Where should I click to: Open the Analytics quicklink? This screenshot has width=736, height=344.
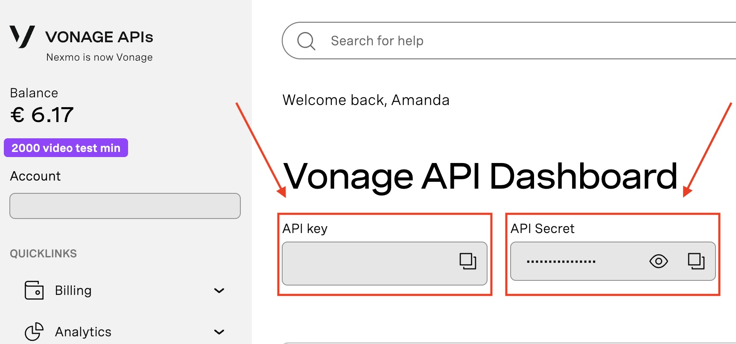tap(125, 332)
